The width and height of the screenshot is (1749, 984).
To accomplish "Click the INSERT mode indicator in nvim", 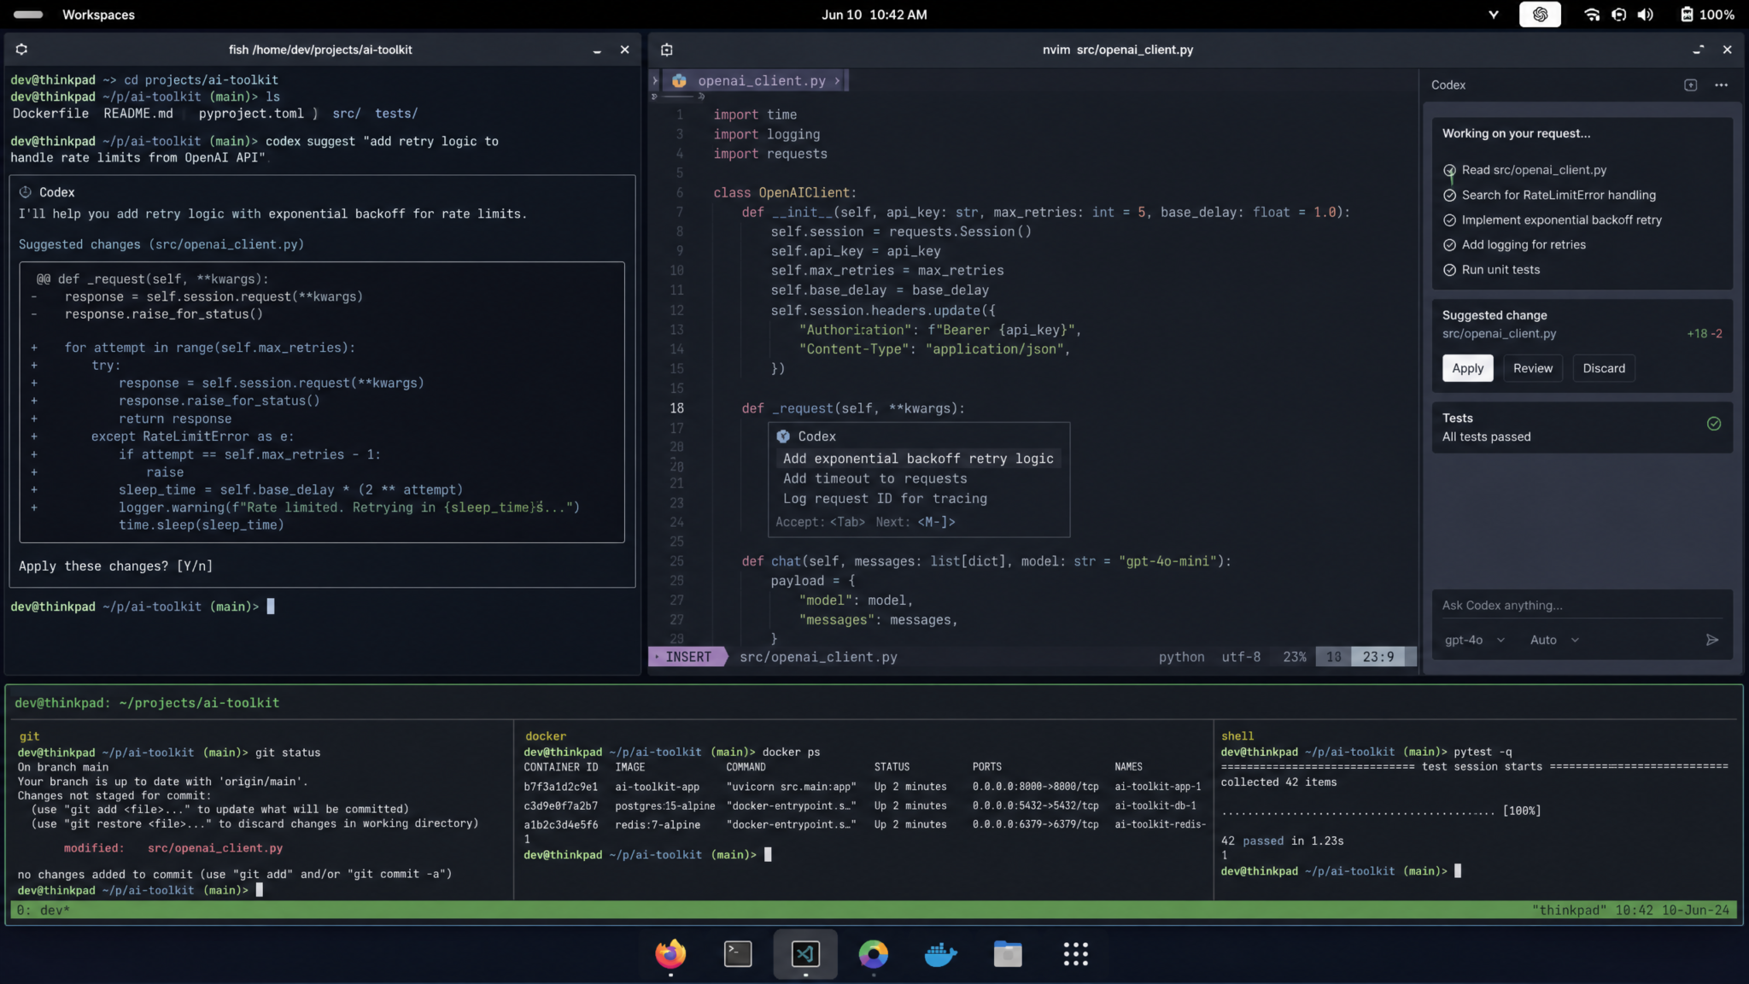I will coord(687,657).
